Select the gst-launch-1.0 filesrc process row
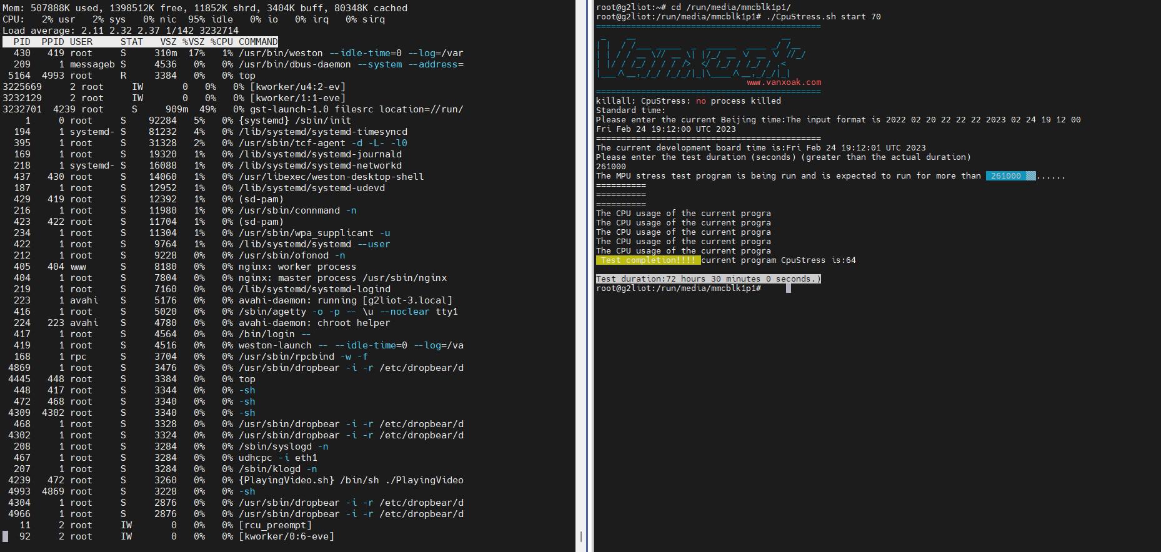This screenshot has width=1161, height=552. (x=233, y=109)
